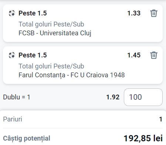Select the 1.45 odds value
The height and width of the screenshot is (145, 166).
134,55
